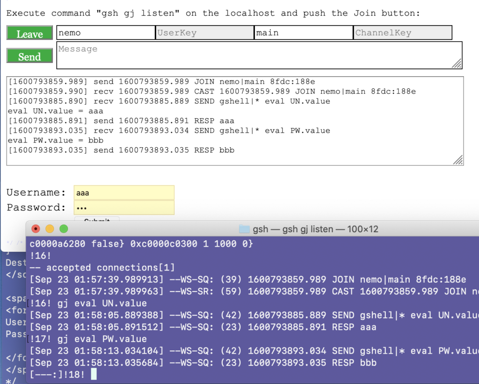Click inside the JOIN/RESP log text area
Viewport: 479px width, 384px height.
(x=234, y=121)
